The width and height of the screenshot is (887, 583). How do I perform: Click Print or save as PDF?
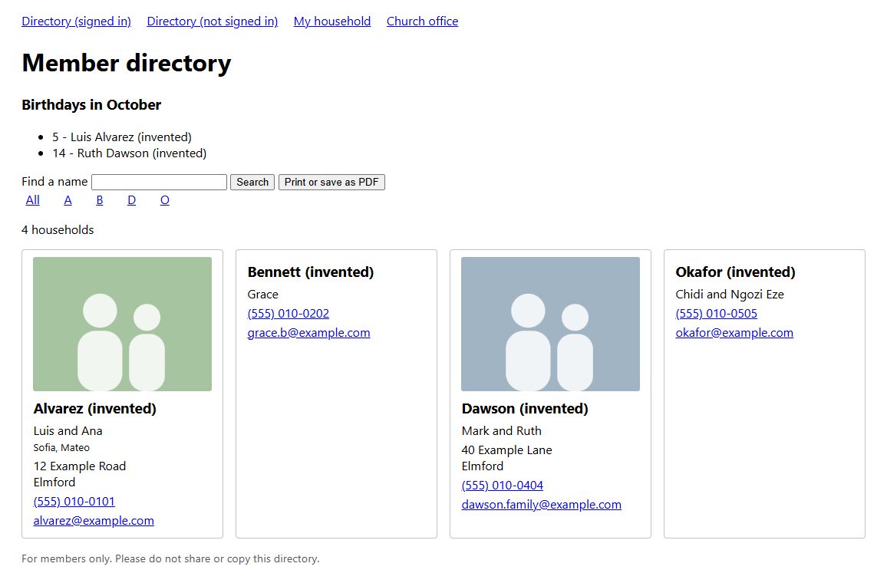coord(331,182)
